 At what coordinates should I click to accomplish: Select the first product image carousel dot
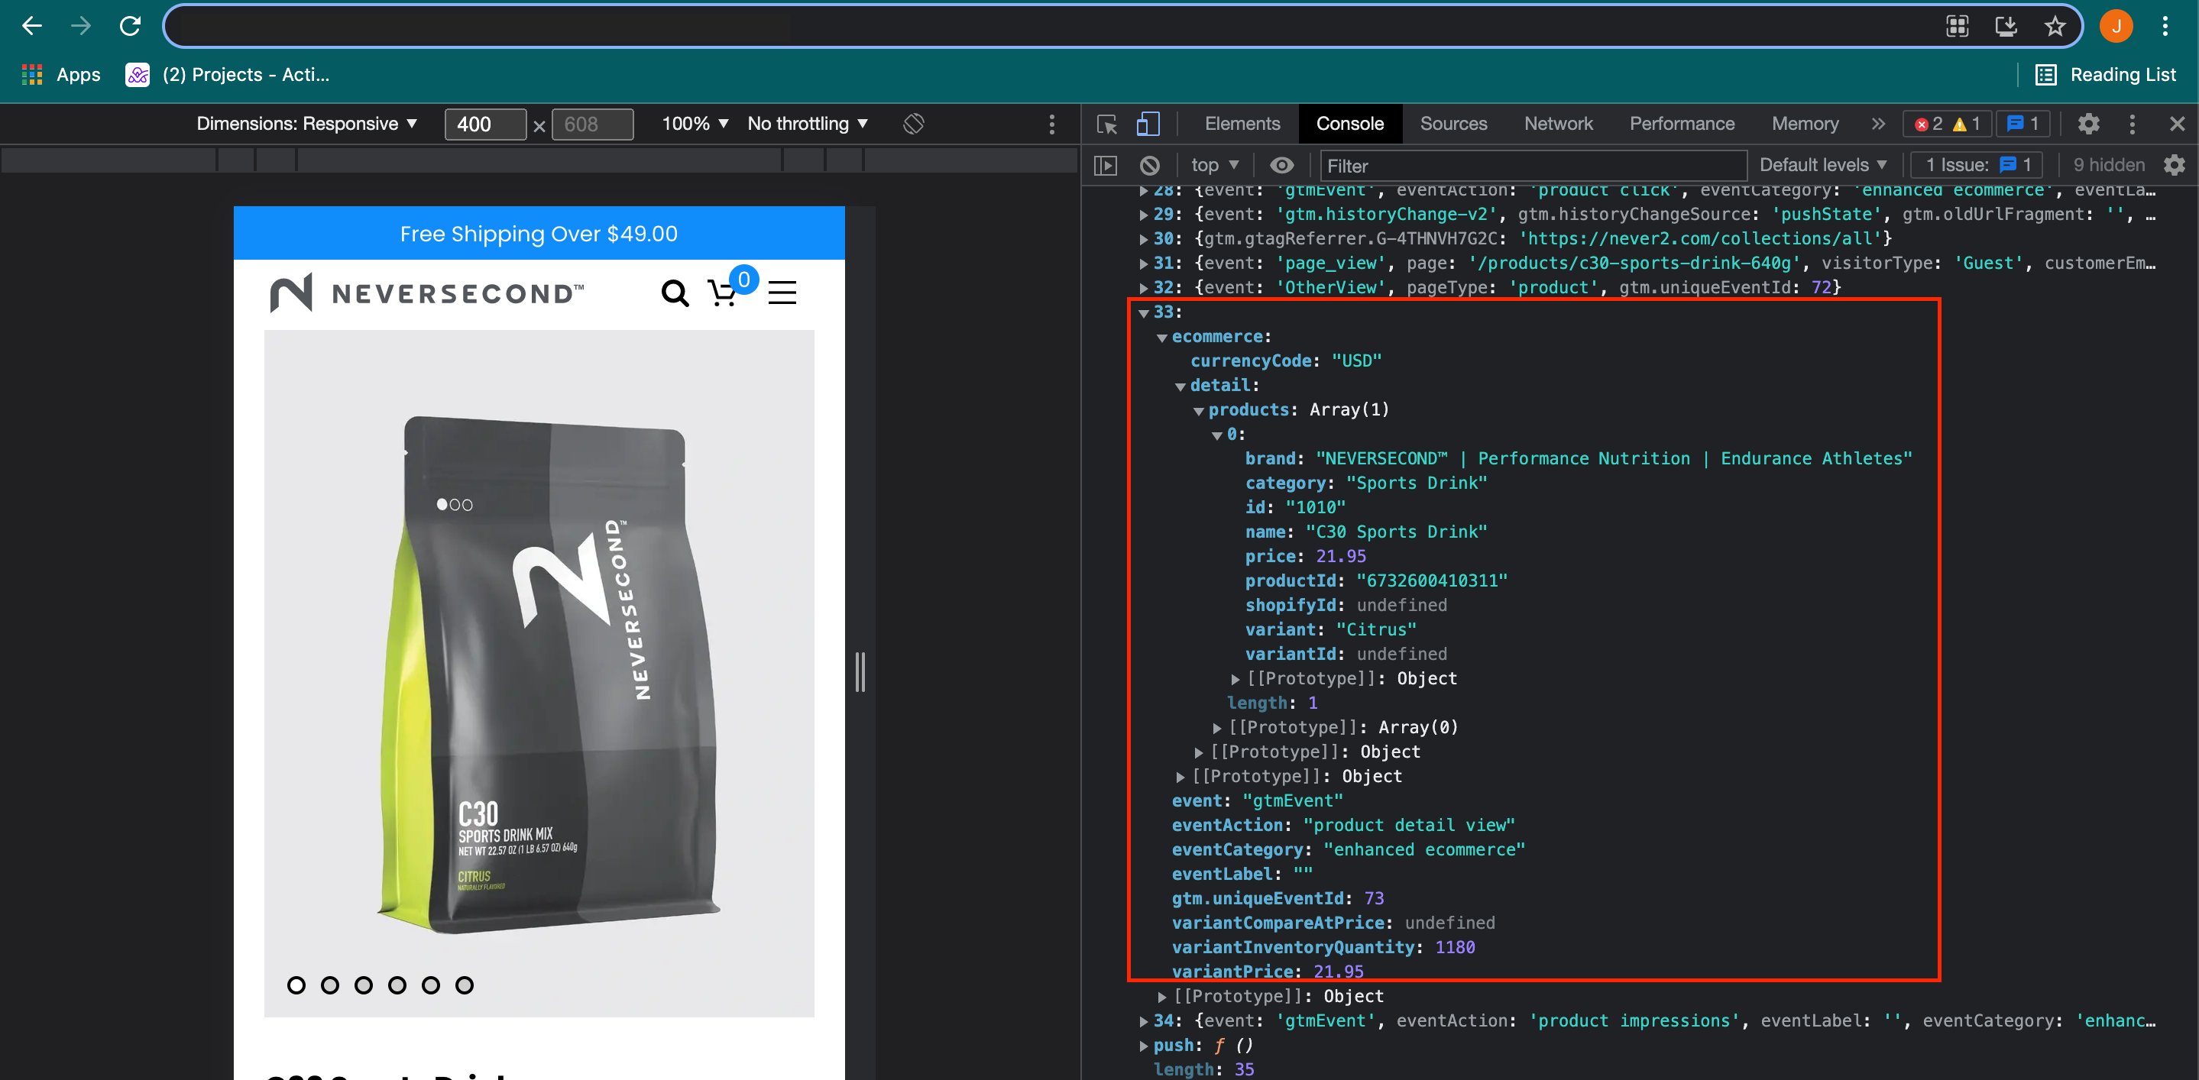click(296, 985)
